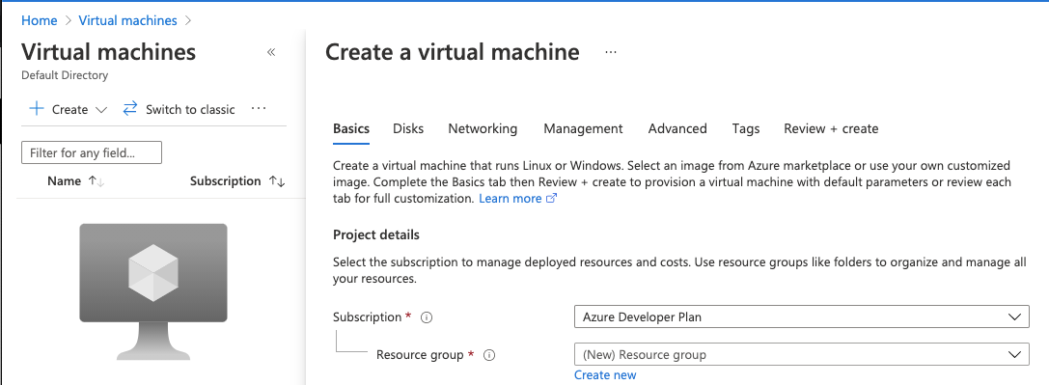Click the Switch to classic button
1049x385 pixels.
[x=179, y=109]
